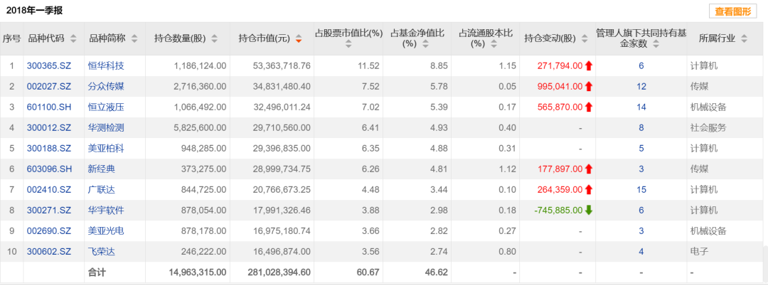Image resolution: width=768 pixels, height=286 pixels.
Task: Click red up arrow beside 177,897.00
Action: pyautogui.click(x=589, y=169)
